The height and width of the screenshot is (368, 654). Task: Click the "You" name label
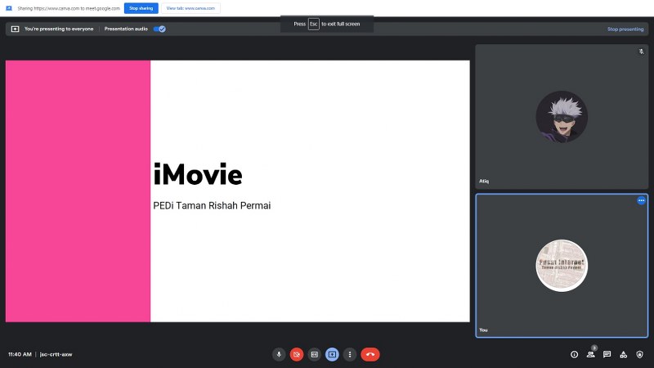tap(483, 330)
